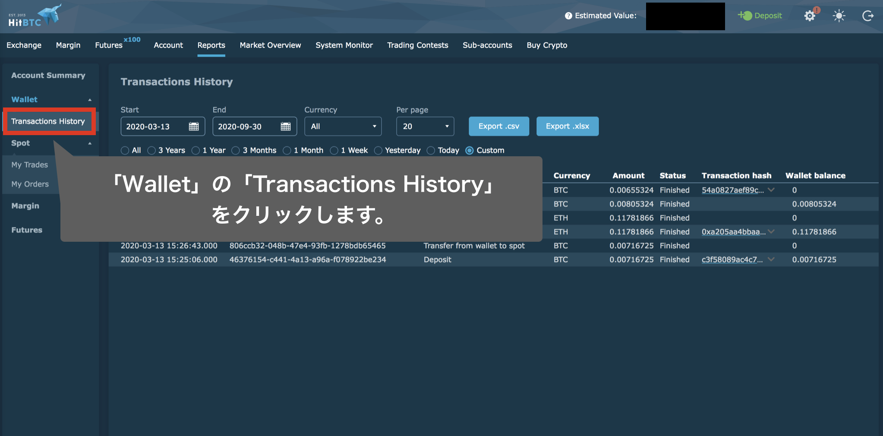883x436 pixels.
Task: Open End date calendar icon
Action: click(286, 126)
